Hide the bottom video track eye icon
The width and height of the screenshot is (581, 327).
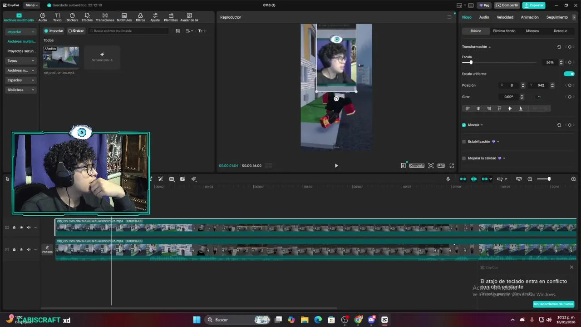(x=21, y=249)
